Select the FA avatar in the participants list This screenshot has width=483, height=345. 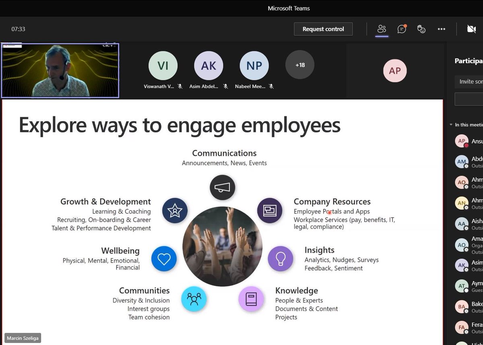[x=462, y=327]
